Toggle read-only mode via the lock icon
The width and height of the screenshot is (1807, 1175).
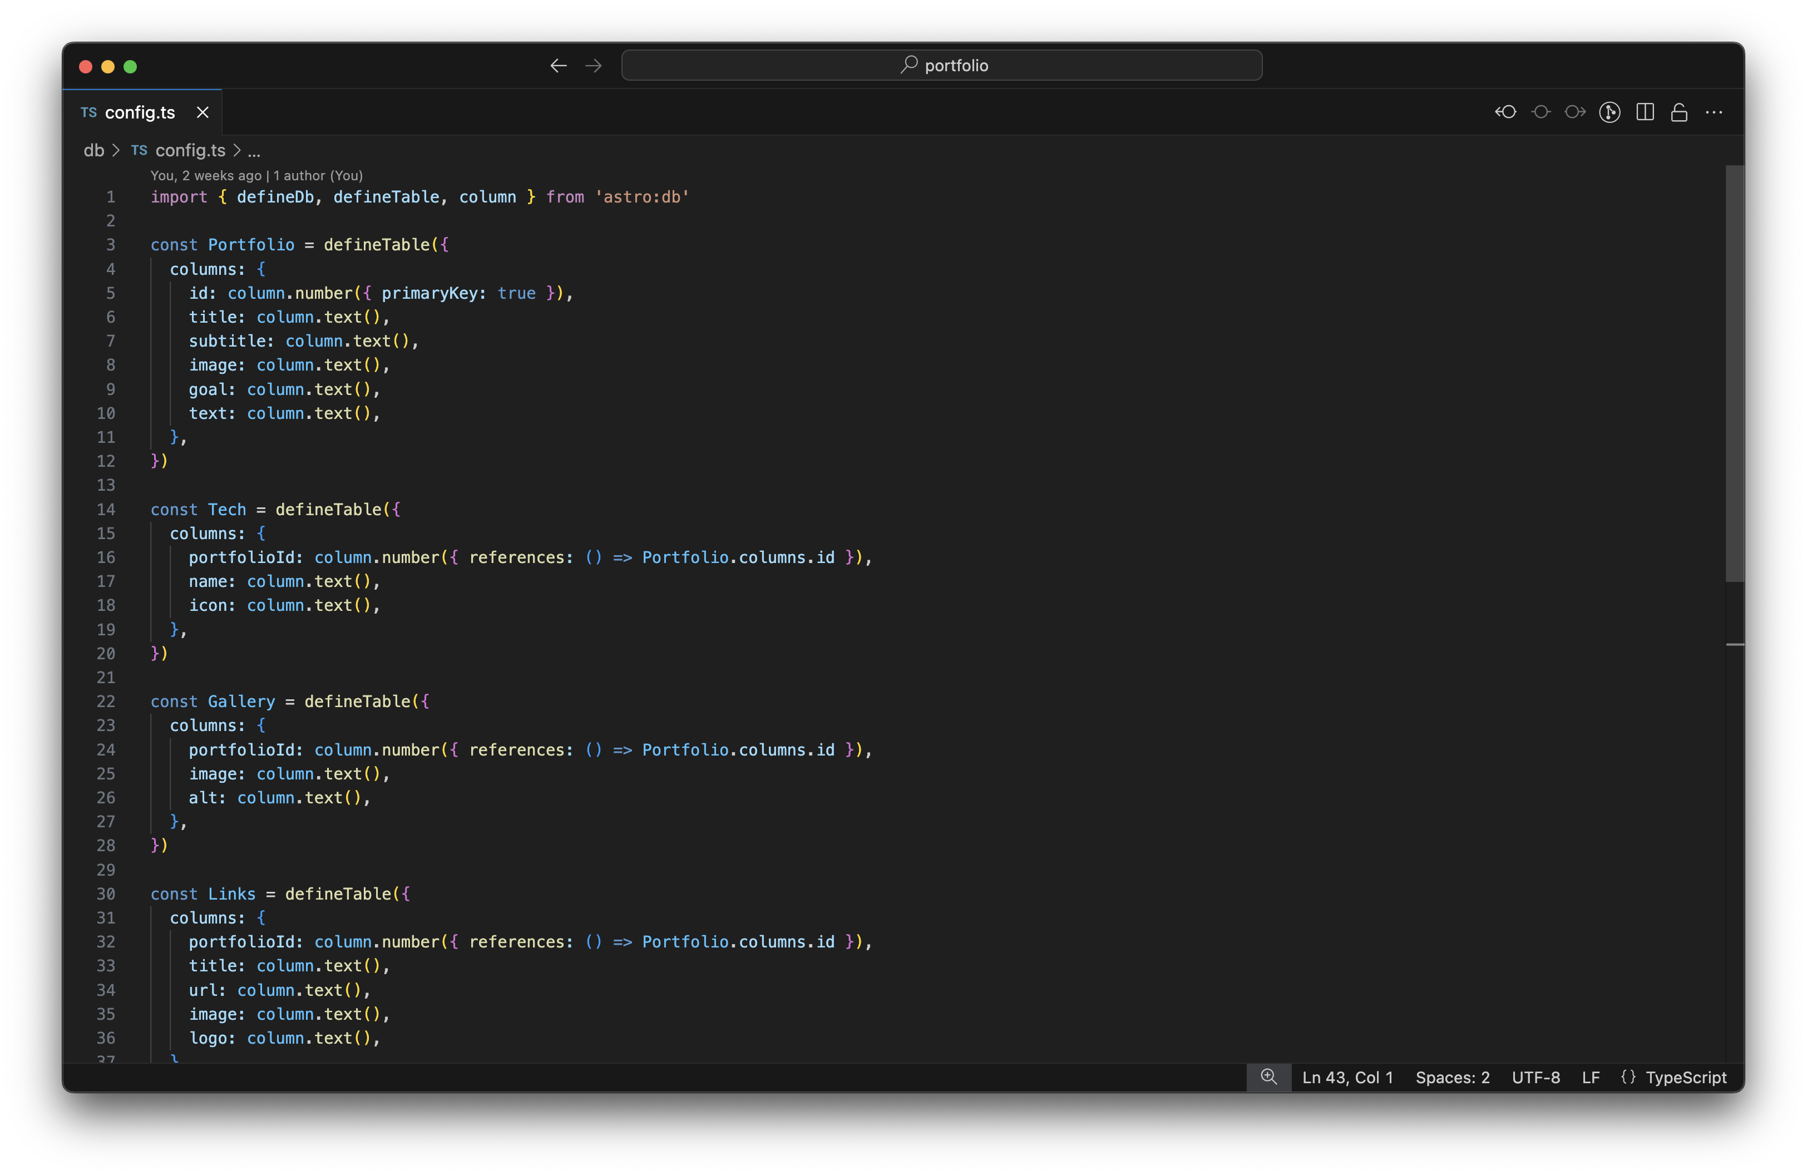[1678, 112]
